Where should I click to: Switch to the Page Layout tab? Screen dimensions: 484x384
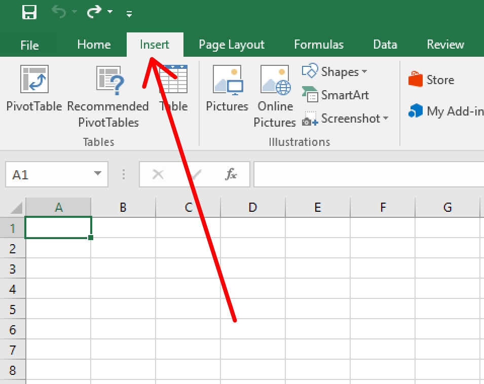tap(232, 45)
